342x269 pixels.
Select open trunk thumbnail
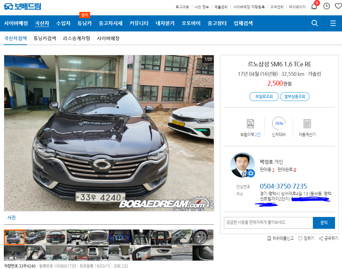(98, 237)
